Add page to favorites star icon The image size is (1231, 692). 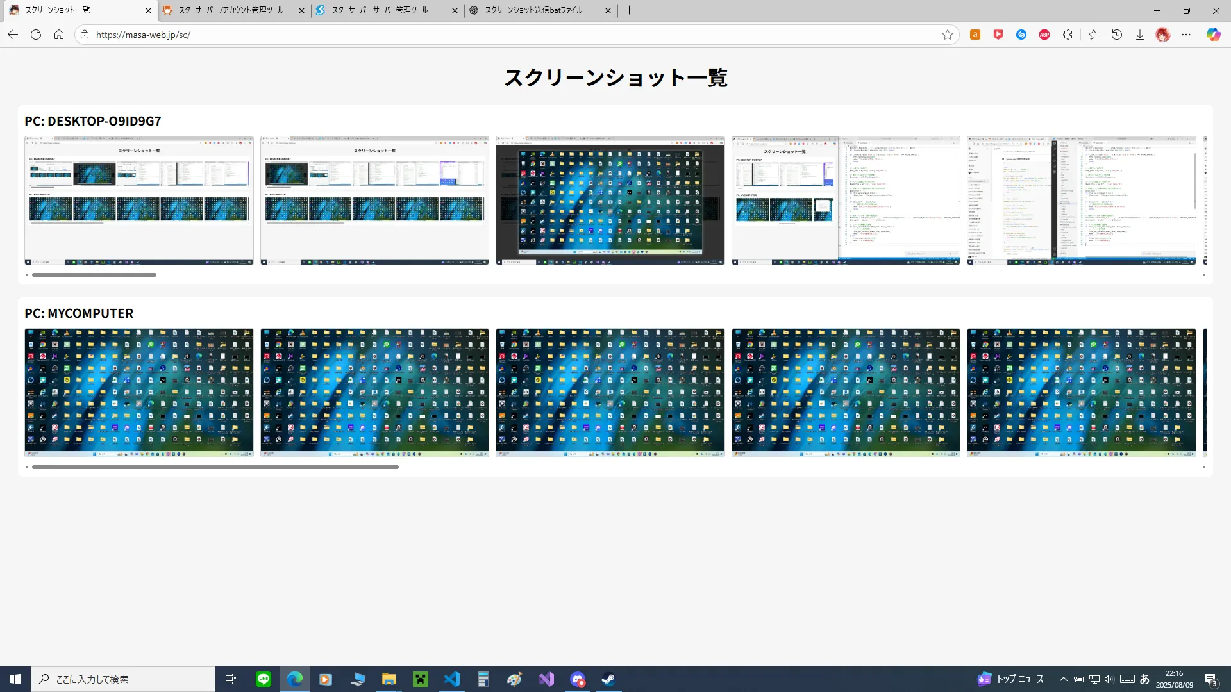coord(947,35)
